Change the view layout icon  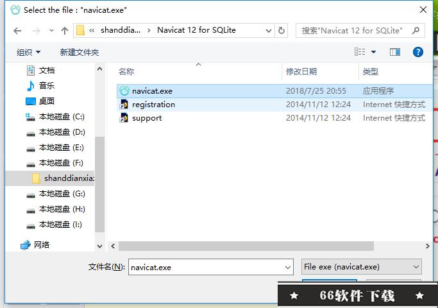click(360, 52)
